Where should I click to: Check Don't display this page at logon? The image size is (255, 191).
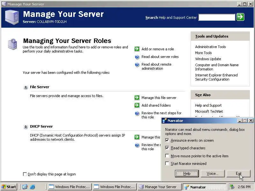[25, 174]
